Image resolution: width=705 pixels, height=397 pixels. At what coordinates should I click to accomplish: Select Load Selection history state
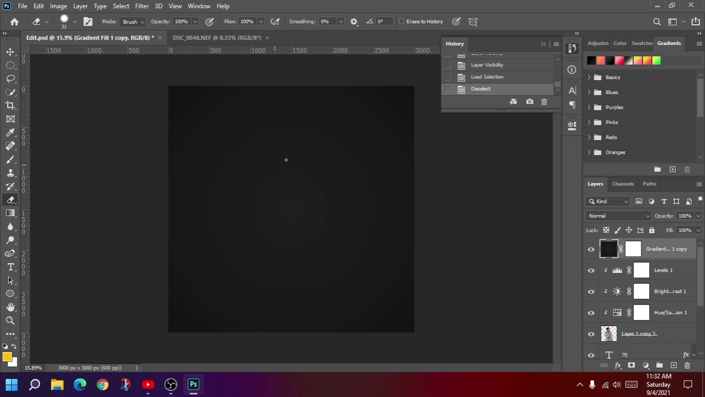(x=487, y=77)
